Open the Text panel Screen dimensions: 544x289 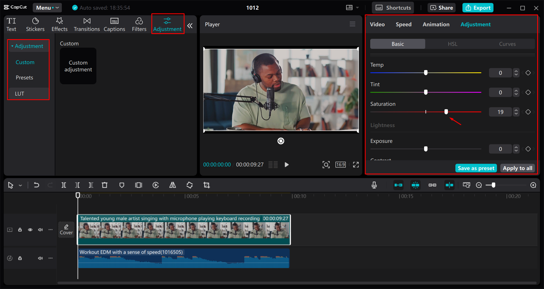pyautogui.click(x=11, y=25)
